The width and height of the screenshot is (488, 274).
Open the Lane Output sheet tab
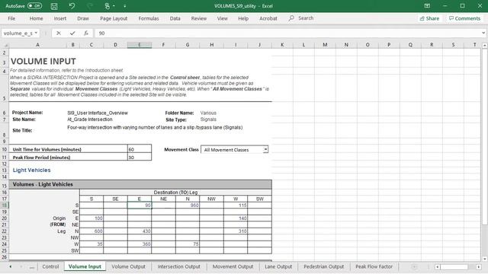click(278, 266)
